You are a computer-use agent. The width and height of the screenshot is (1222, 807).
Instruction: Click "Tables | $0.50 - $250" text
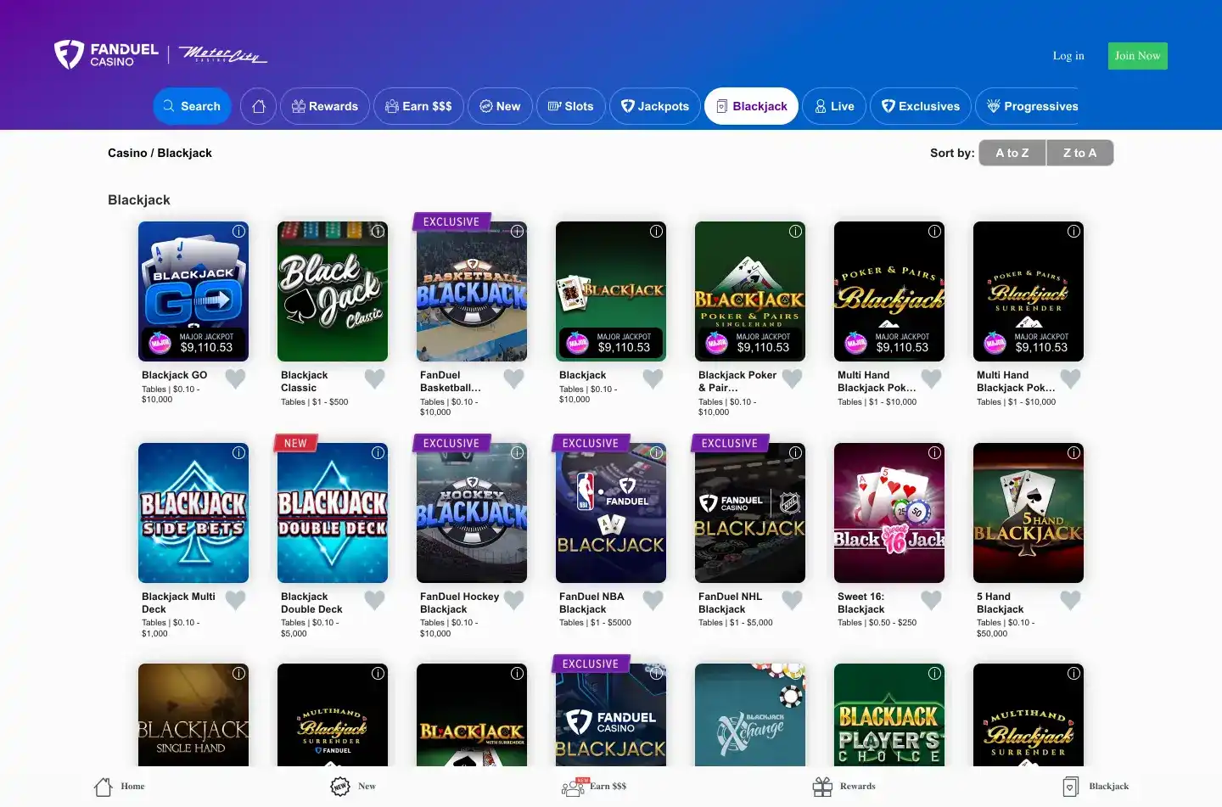coord(877,623)
